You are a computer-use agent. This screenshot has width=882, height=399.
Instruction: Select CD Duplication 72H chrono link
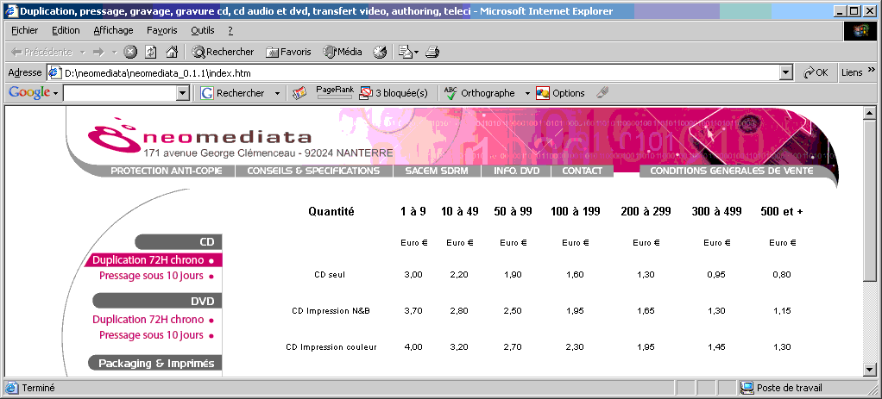pos(153,260)
